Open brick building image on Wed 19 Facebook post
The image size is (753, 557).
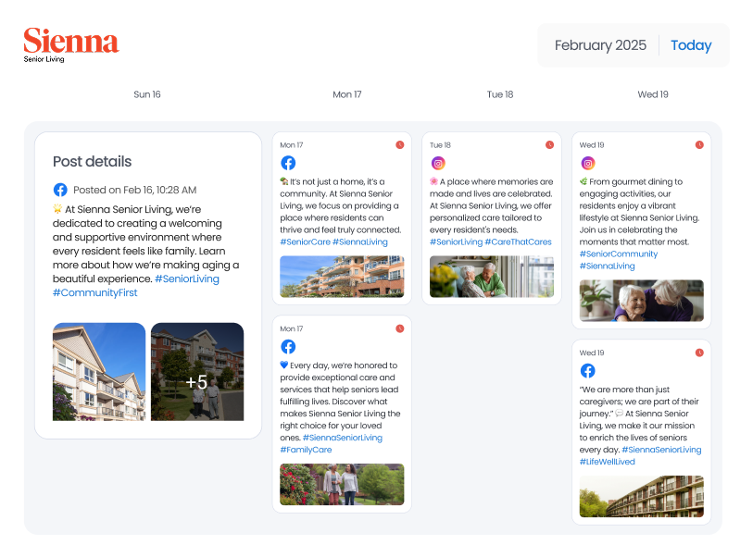click(x=642, y=497)
